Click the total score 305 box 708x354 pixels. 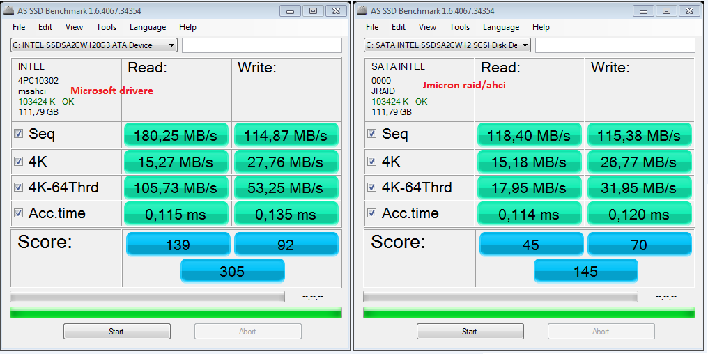233,271
